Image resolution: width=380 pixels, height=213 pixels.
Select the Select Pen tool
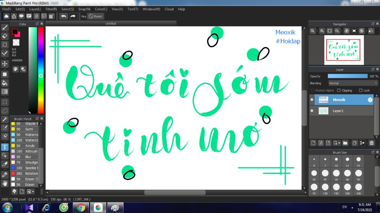pos(4,128)
